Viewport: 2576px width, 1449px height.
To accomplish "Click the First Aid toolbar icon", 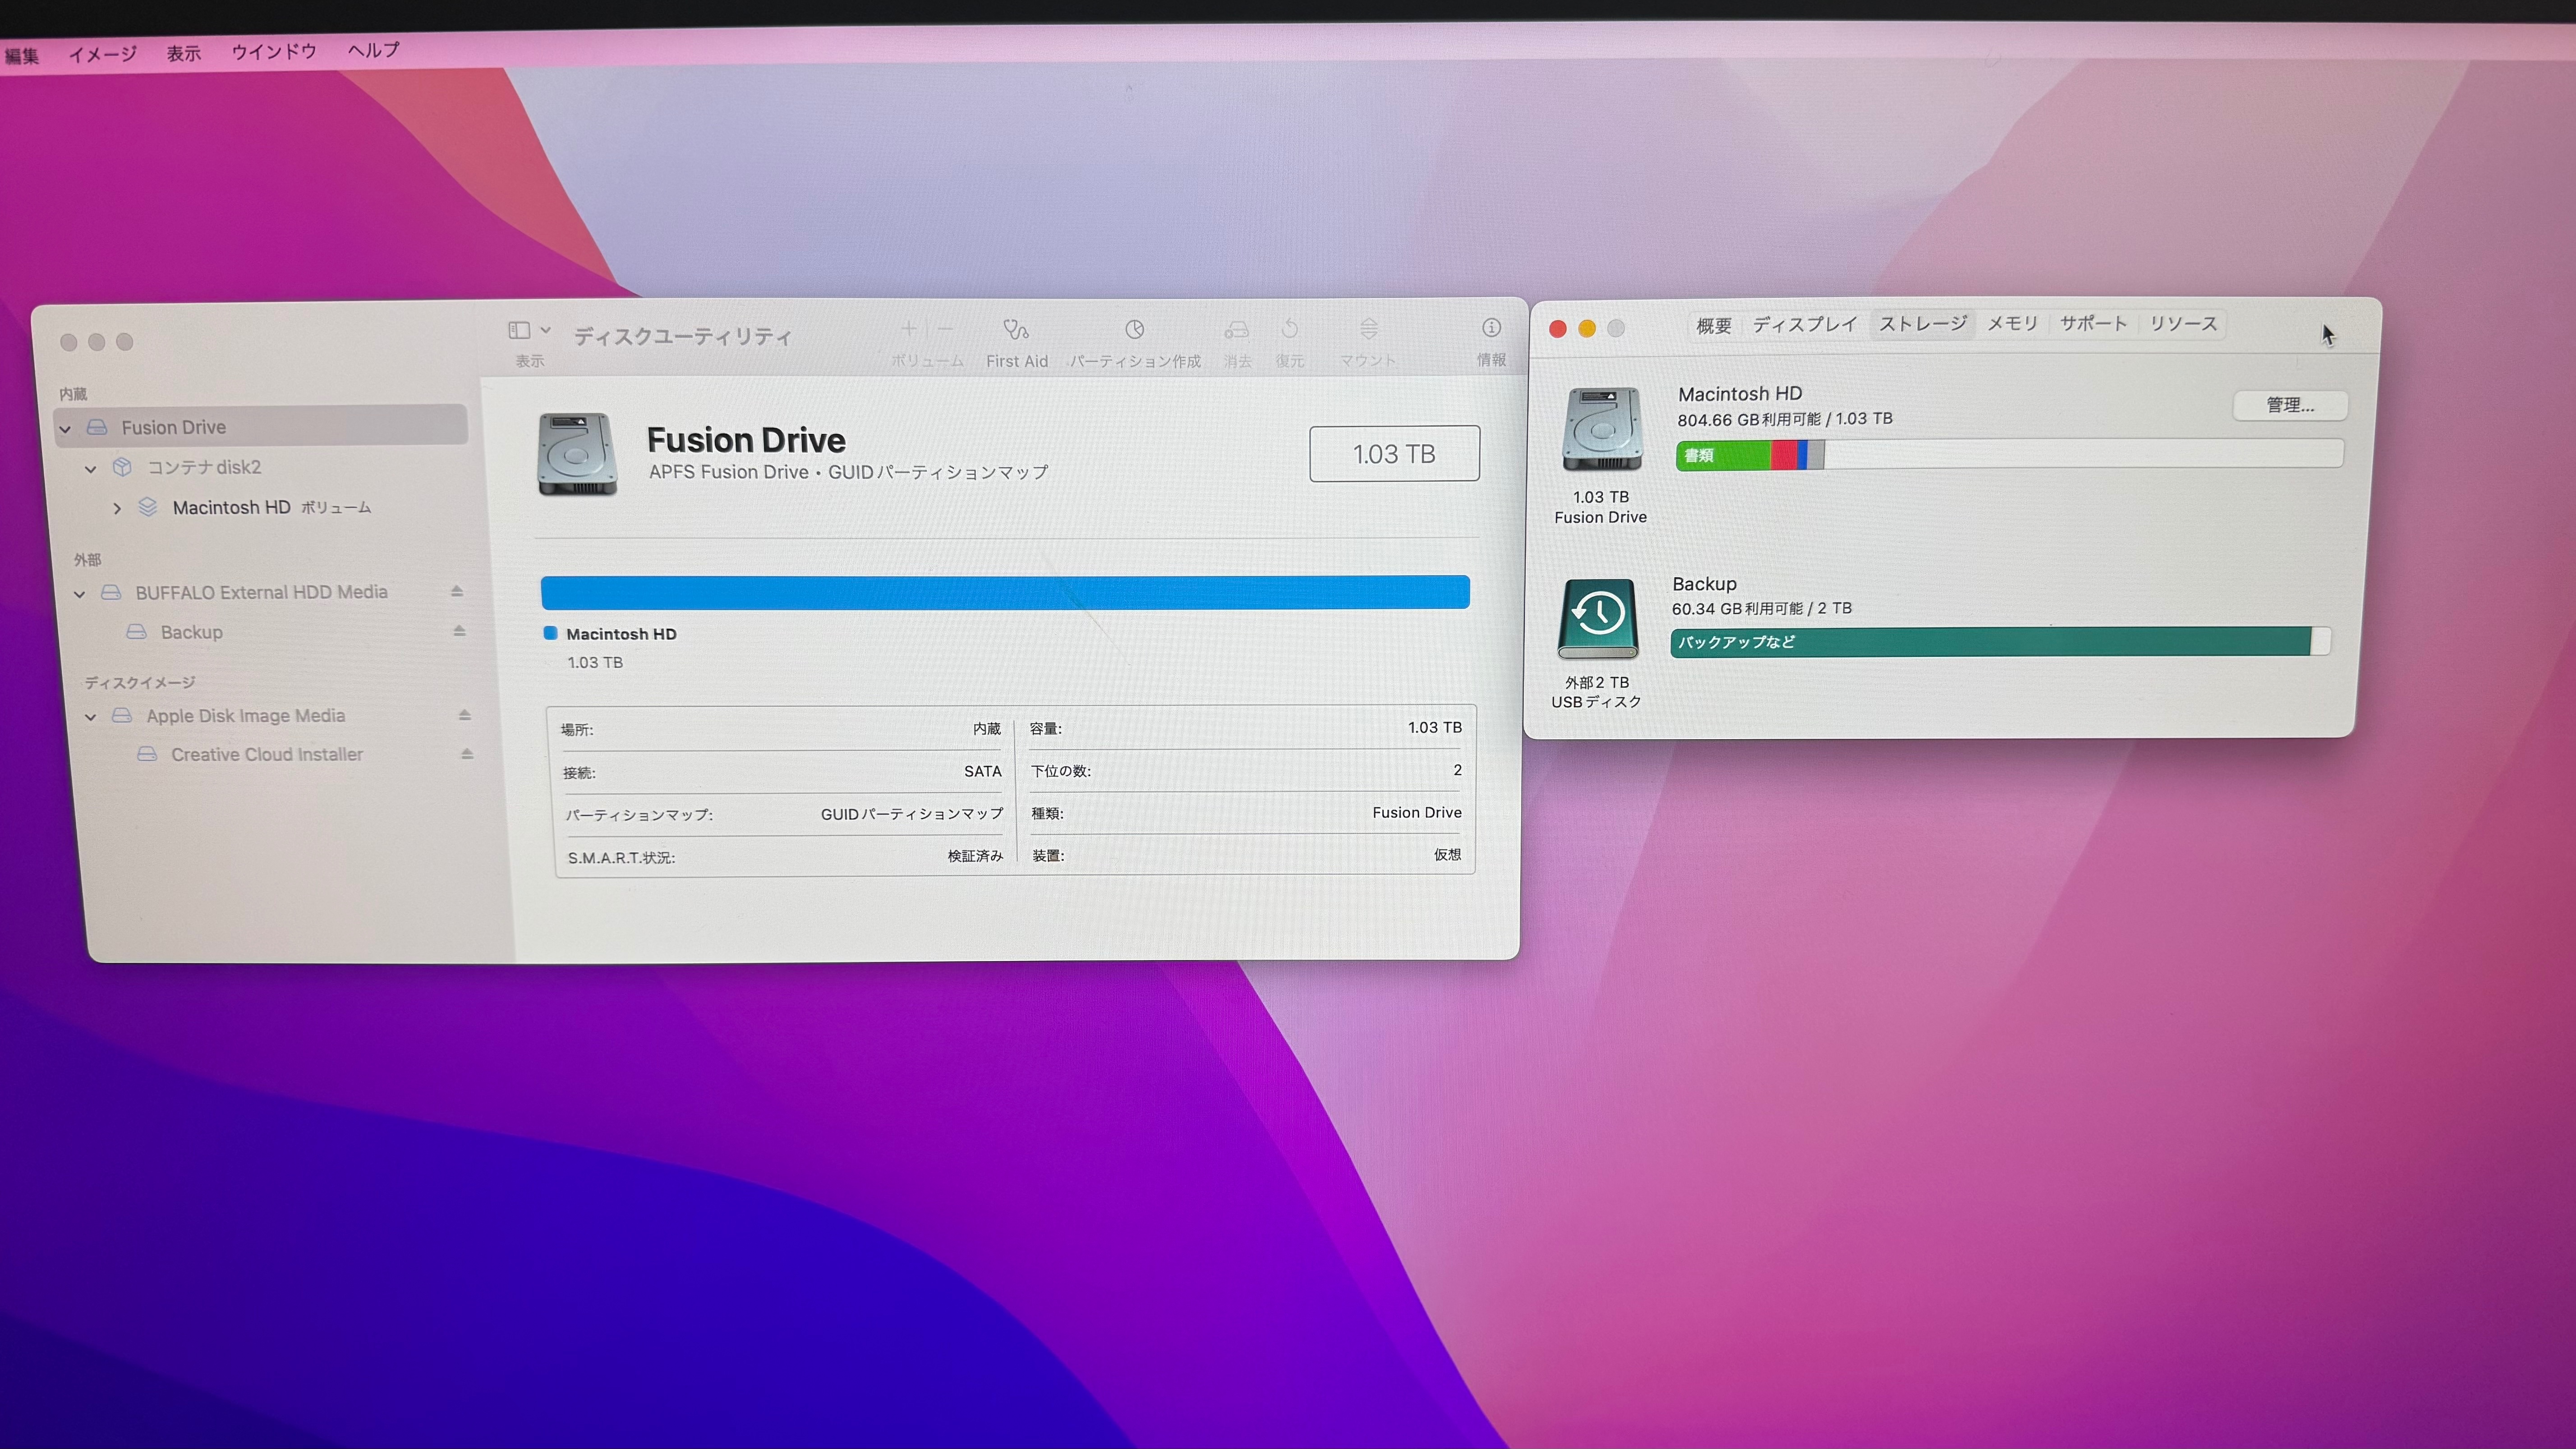I will (1016, 330).
